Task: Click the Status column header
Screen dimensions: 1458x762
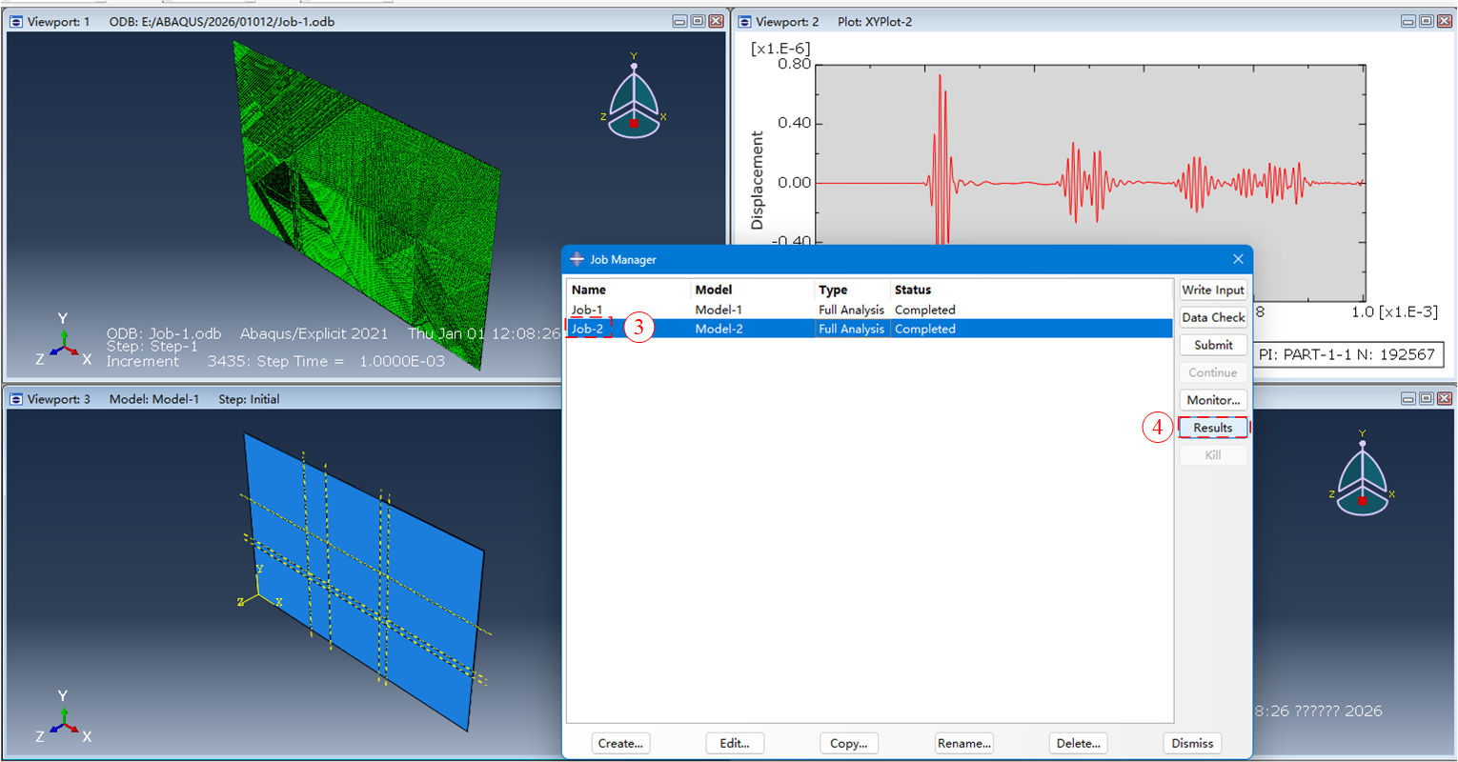Action: 1032,290
